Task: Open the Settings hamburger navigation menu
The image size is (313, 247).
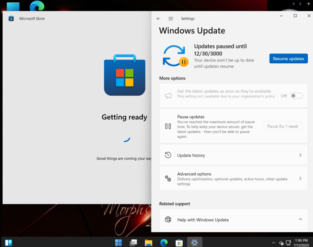Action: click(x=171, y=18)
